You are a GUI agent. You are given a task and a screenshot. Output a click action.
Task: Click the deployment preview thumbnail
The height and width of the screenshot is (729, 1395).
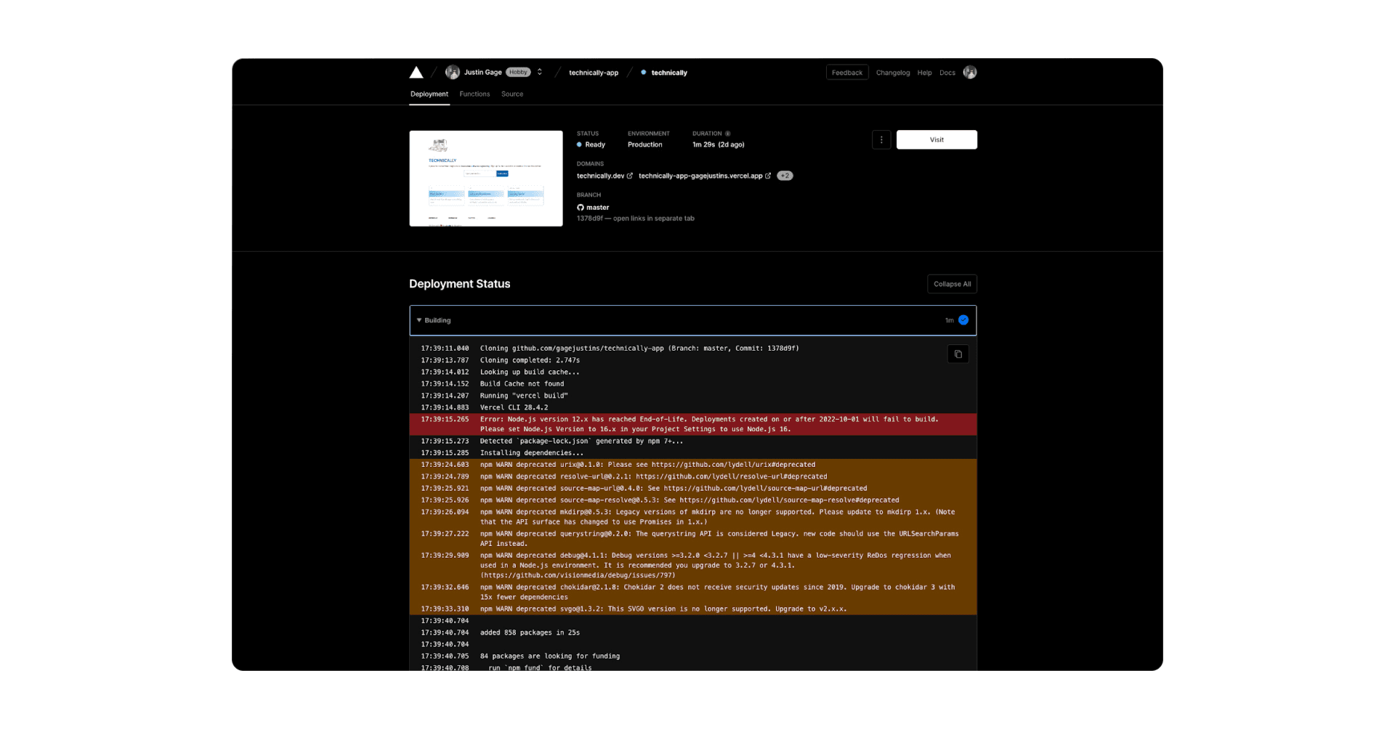click(486, 179)
